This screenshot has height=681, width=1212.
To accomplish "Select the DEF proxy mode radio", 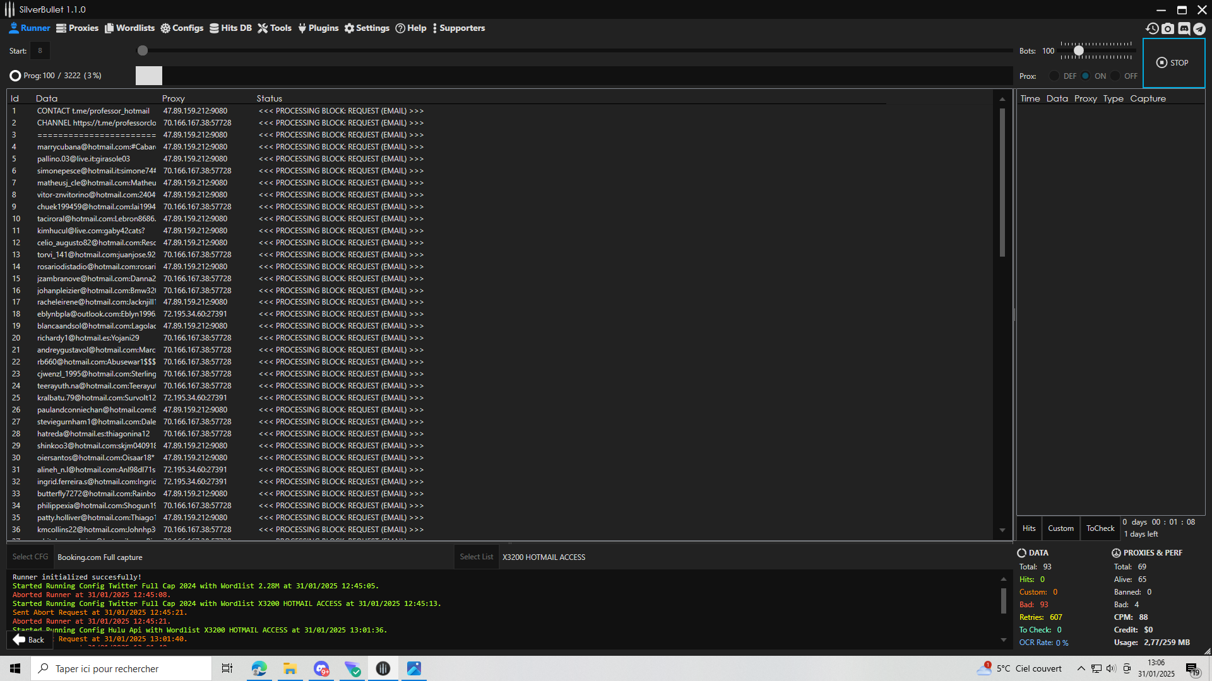I will click(1054, 76).
